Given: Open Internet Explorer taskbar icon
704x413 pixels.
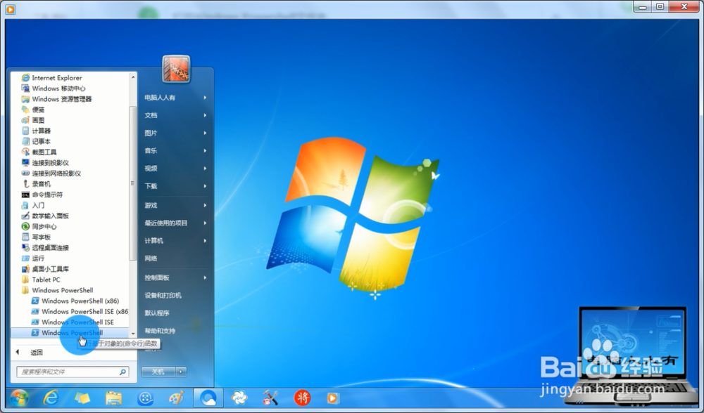Looking at the screenshot, I should pyautogui.click(x=51, y=398).
